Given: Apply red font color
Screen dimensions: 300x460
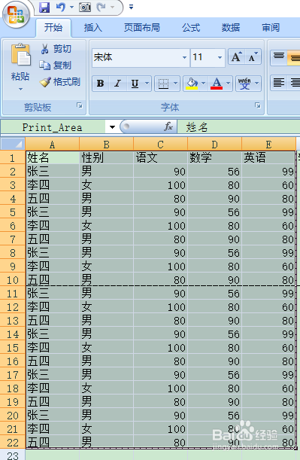Looking at the screenshot, I should point(217,84).
